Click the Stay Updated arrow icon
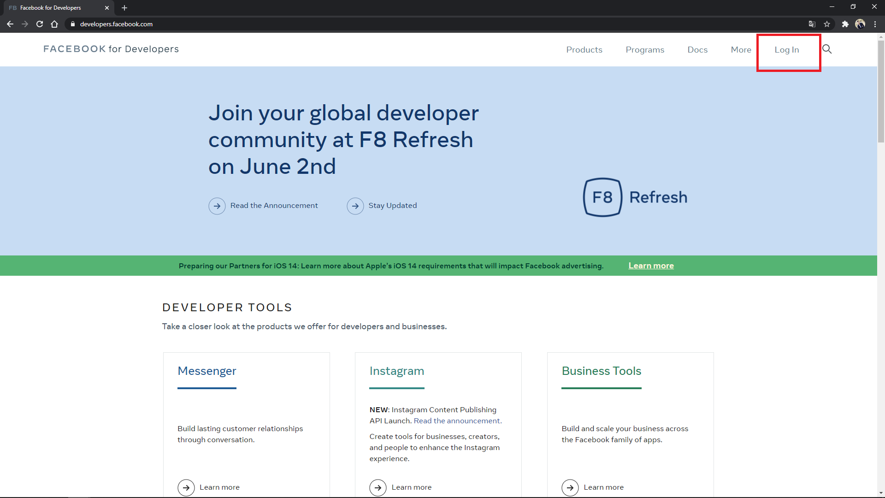The width and height of the screenshot is (885, 498). (355, 206)
